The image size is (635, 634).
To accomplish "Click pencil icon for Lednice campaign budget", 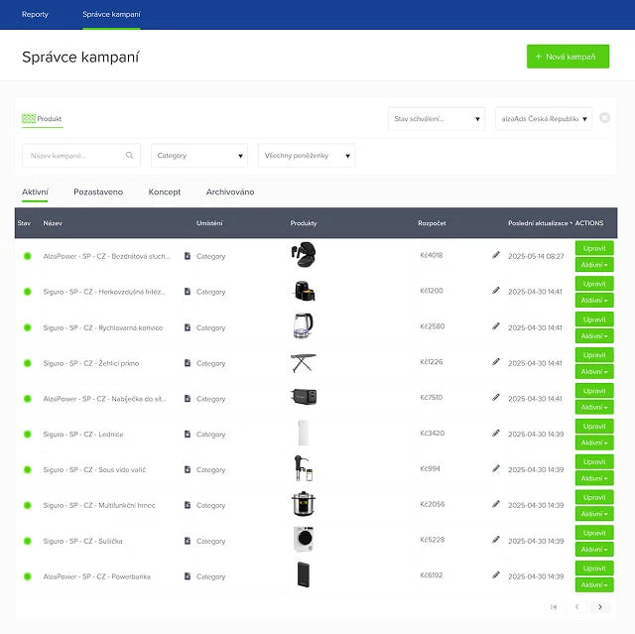I will click(x=496, y=434).
